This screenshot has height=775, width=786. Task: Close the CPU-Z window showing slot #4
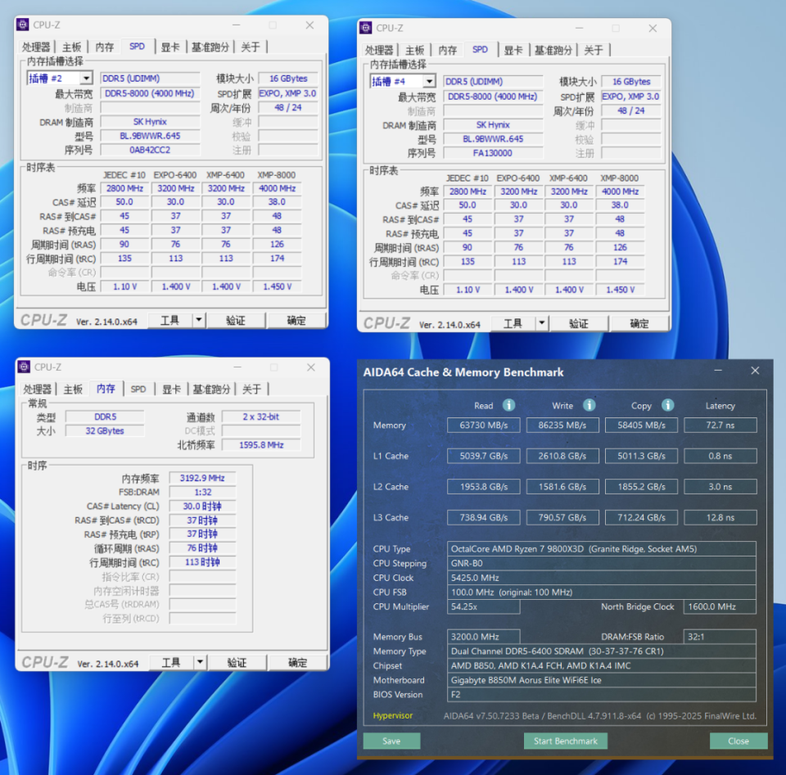pyautogui.click(x=653, y=28)
